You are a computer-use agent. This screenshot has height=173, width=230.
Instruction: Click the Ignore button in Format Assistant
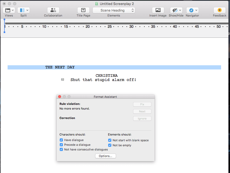click(142, 118)
